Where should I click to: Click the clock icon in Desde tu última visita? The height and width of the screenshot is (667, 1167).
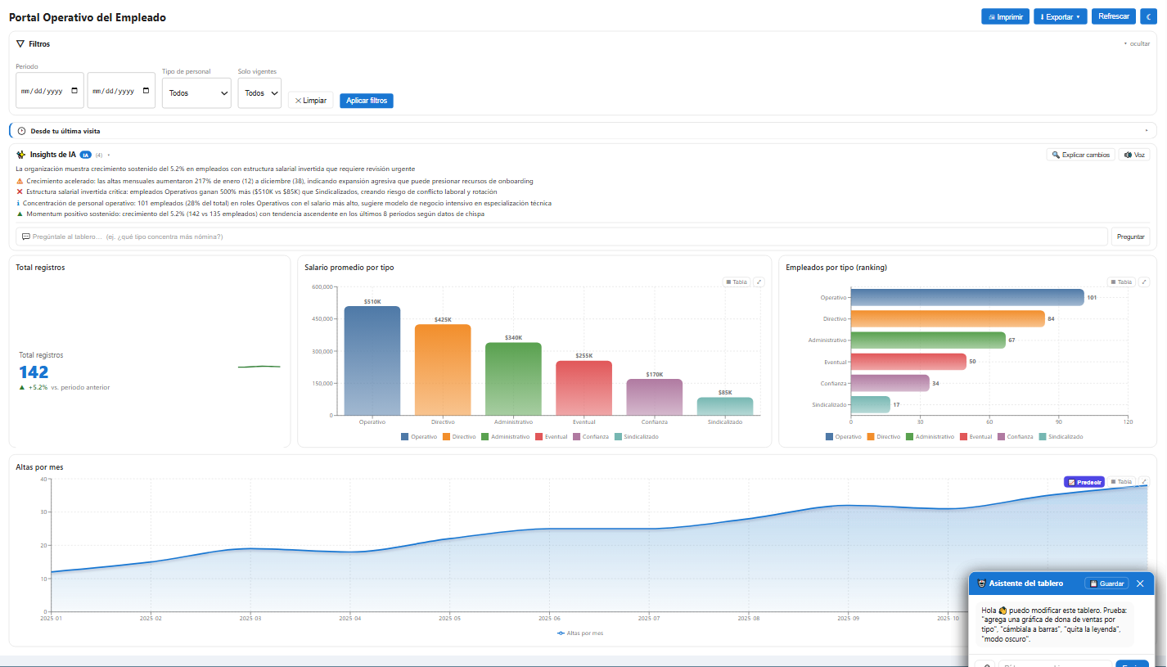tap(21, 131)
